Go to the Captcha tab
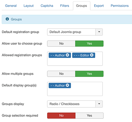The height and width of the screenshot is (122, 132). pos(47,6)
